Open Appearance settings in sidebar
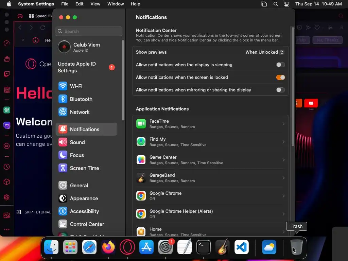348x261 pixels. tap(86, 198)
